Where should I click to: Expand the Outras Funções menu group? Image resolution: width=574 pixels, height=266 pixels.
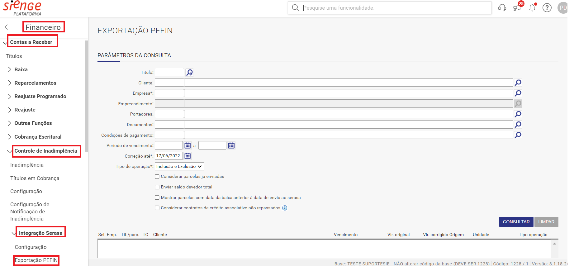point(10,123)
